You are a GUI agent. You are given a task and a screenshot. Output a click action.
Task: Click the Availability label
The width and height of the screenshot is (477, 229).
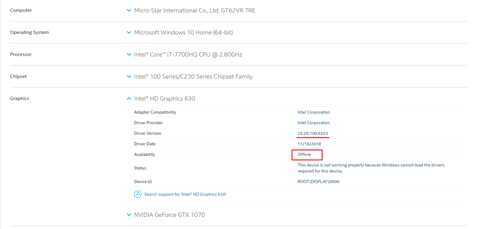(145, 154)
